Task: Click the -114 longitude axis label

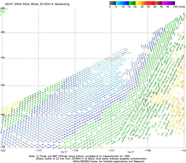Action: tap(75, 150)
